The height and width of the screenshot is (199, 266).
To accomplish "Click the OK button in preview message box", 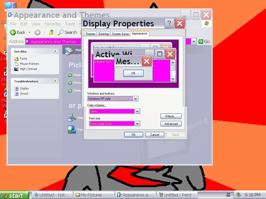I will (x=133, y=73).
